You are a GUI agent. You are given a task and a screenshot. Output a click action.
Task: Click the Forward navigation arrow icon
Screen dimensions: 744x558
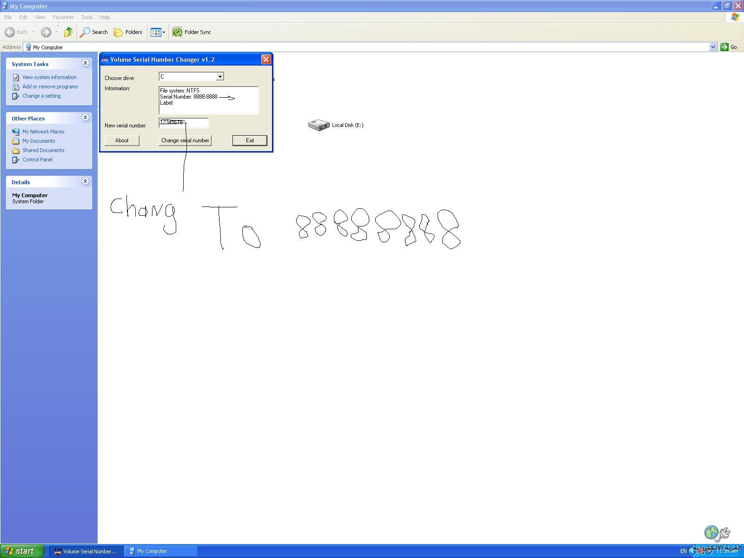(x=46, y=32)
